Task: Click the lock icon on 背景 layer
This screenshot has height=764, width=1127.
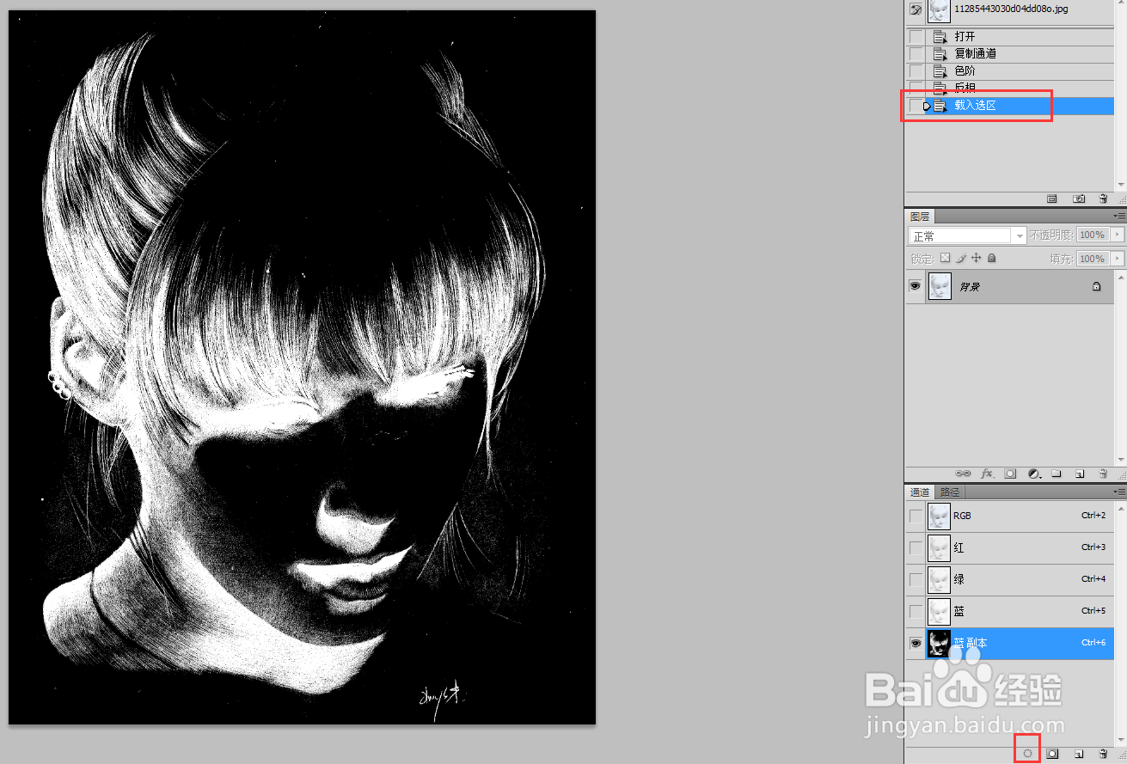Action: pos(1097,287)
